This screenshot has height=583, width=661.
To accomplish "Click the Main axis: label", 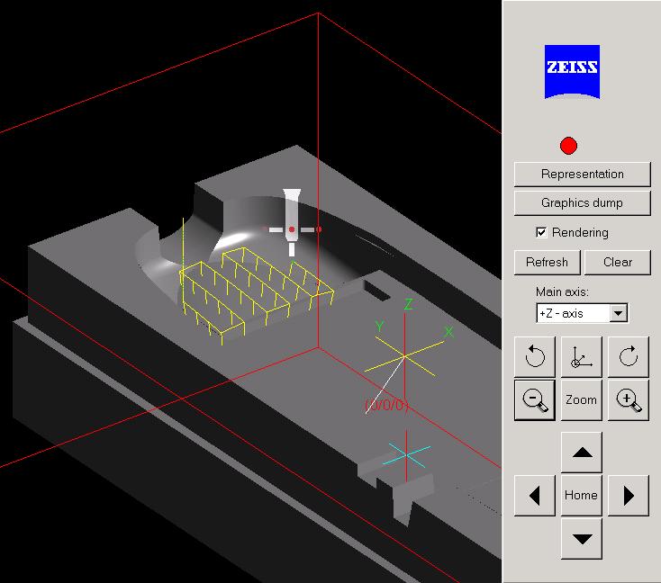I will pos(562,291).
